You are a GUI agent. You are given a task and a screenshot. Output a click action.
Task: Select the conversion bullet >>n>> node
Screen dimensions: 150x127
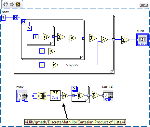pyautogui.click(x=72, y=65)
